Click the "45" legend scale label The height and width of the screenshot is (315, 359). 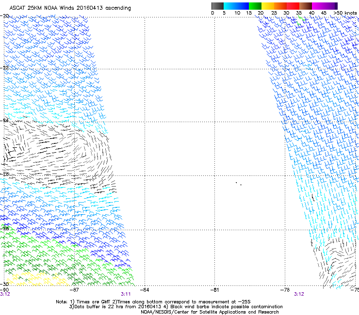[x=324, y=13]
